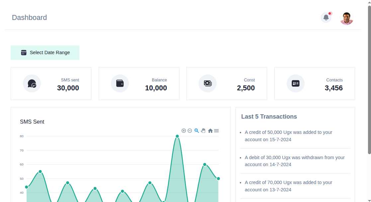Reset chart zoom with the home icon
The height and width of the screenshot is (202, 371).
[210, 131]
